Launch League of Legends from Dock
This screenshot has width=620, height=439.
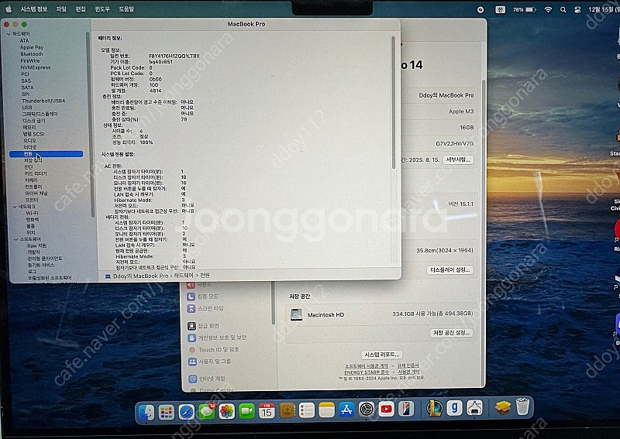click(435, 408)
